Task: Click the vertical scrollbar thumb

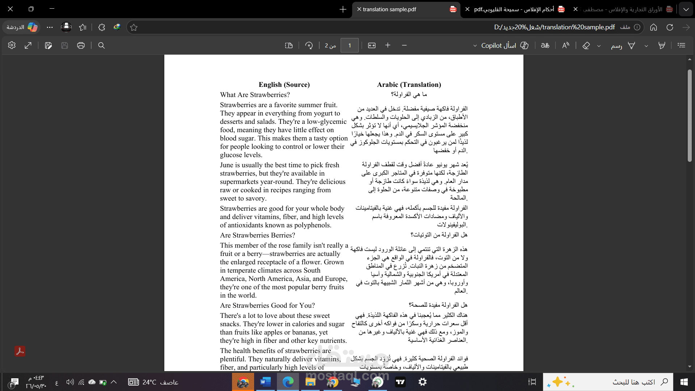Action: 690,116
